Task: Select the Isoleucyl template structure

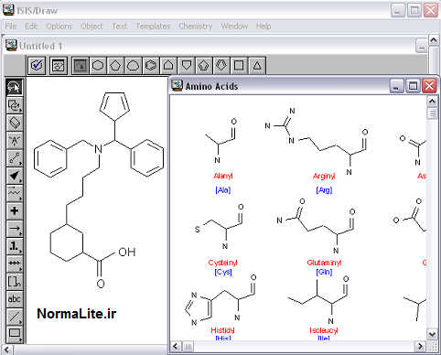Action: click(x=318, y=300)
